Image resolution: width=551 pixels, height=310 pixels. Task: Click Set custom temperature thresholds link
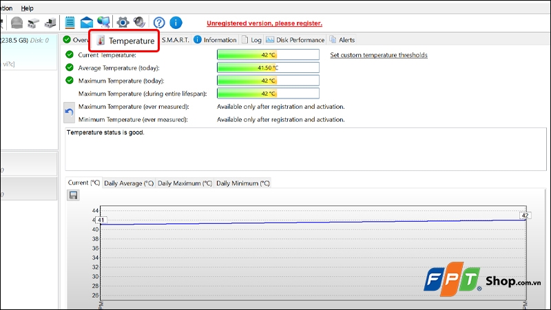(379, 55)
